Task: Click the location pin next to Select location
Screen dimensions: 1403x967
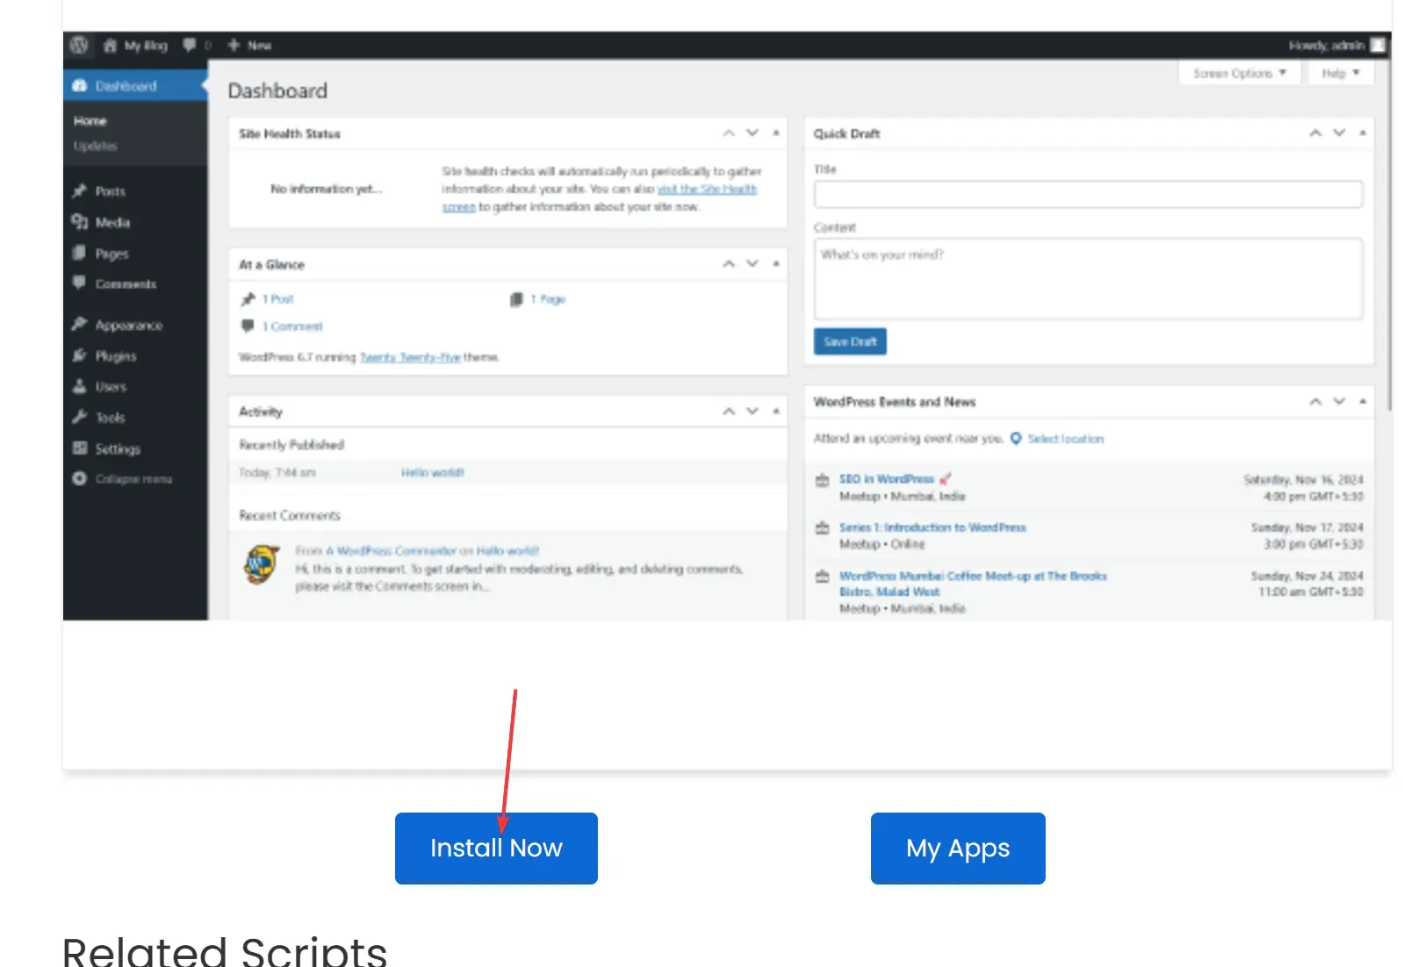Action: click(1016, 438)
